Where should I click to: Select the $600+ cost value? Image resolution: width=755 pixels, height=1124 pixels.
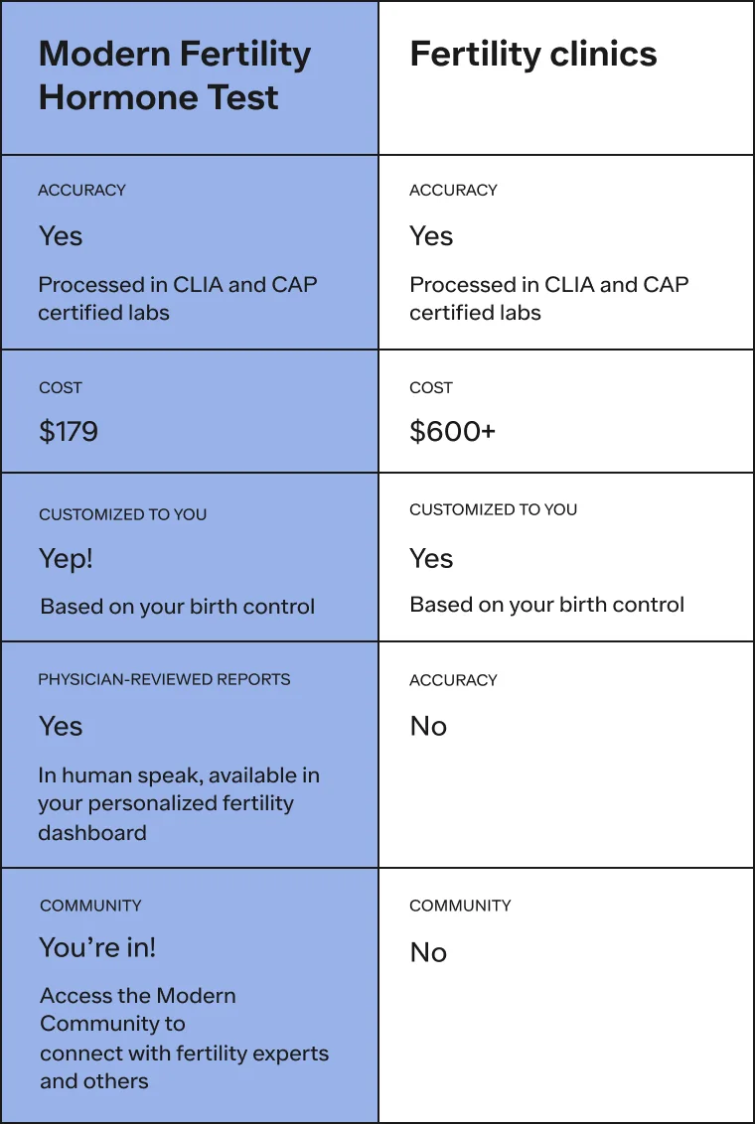(452, 432)
